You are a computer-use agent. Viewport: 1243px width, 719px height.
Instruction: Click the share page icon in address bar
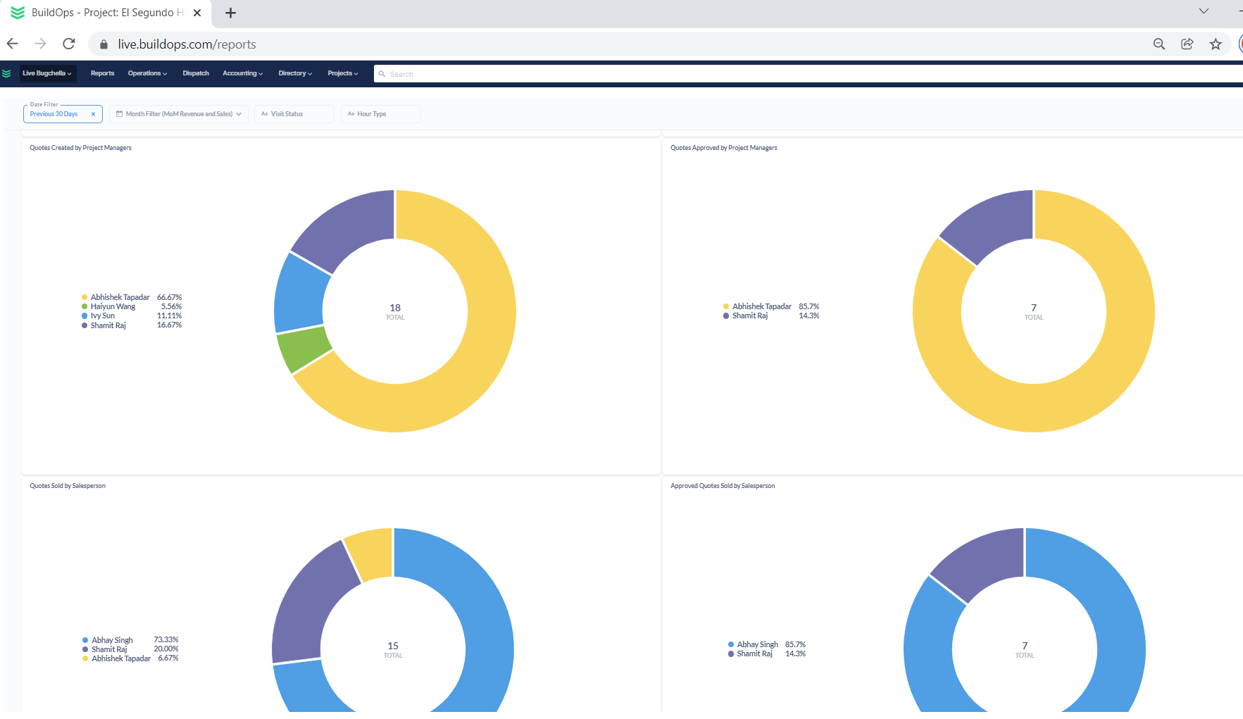[1187, 44]
